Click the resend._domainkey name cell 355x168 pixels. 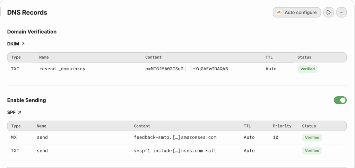[62, 69]
